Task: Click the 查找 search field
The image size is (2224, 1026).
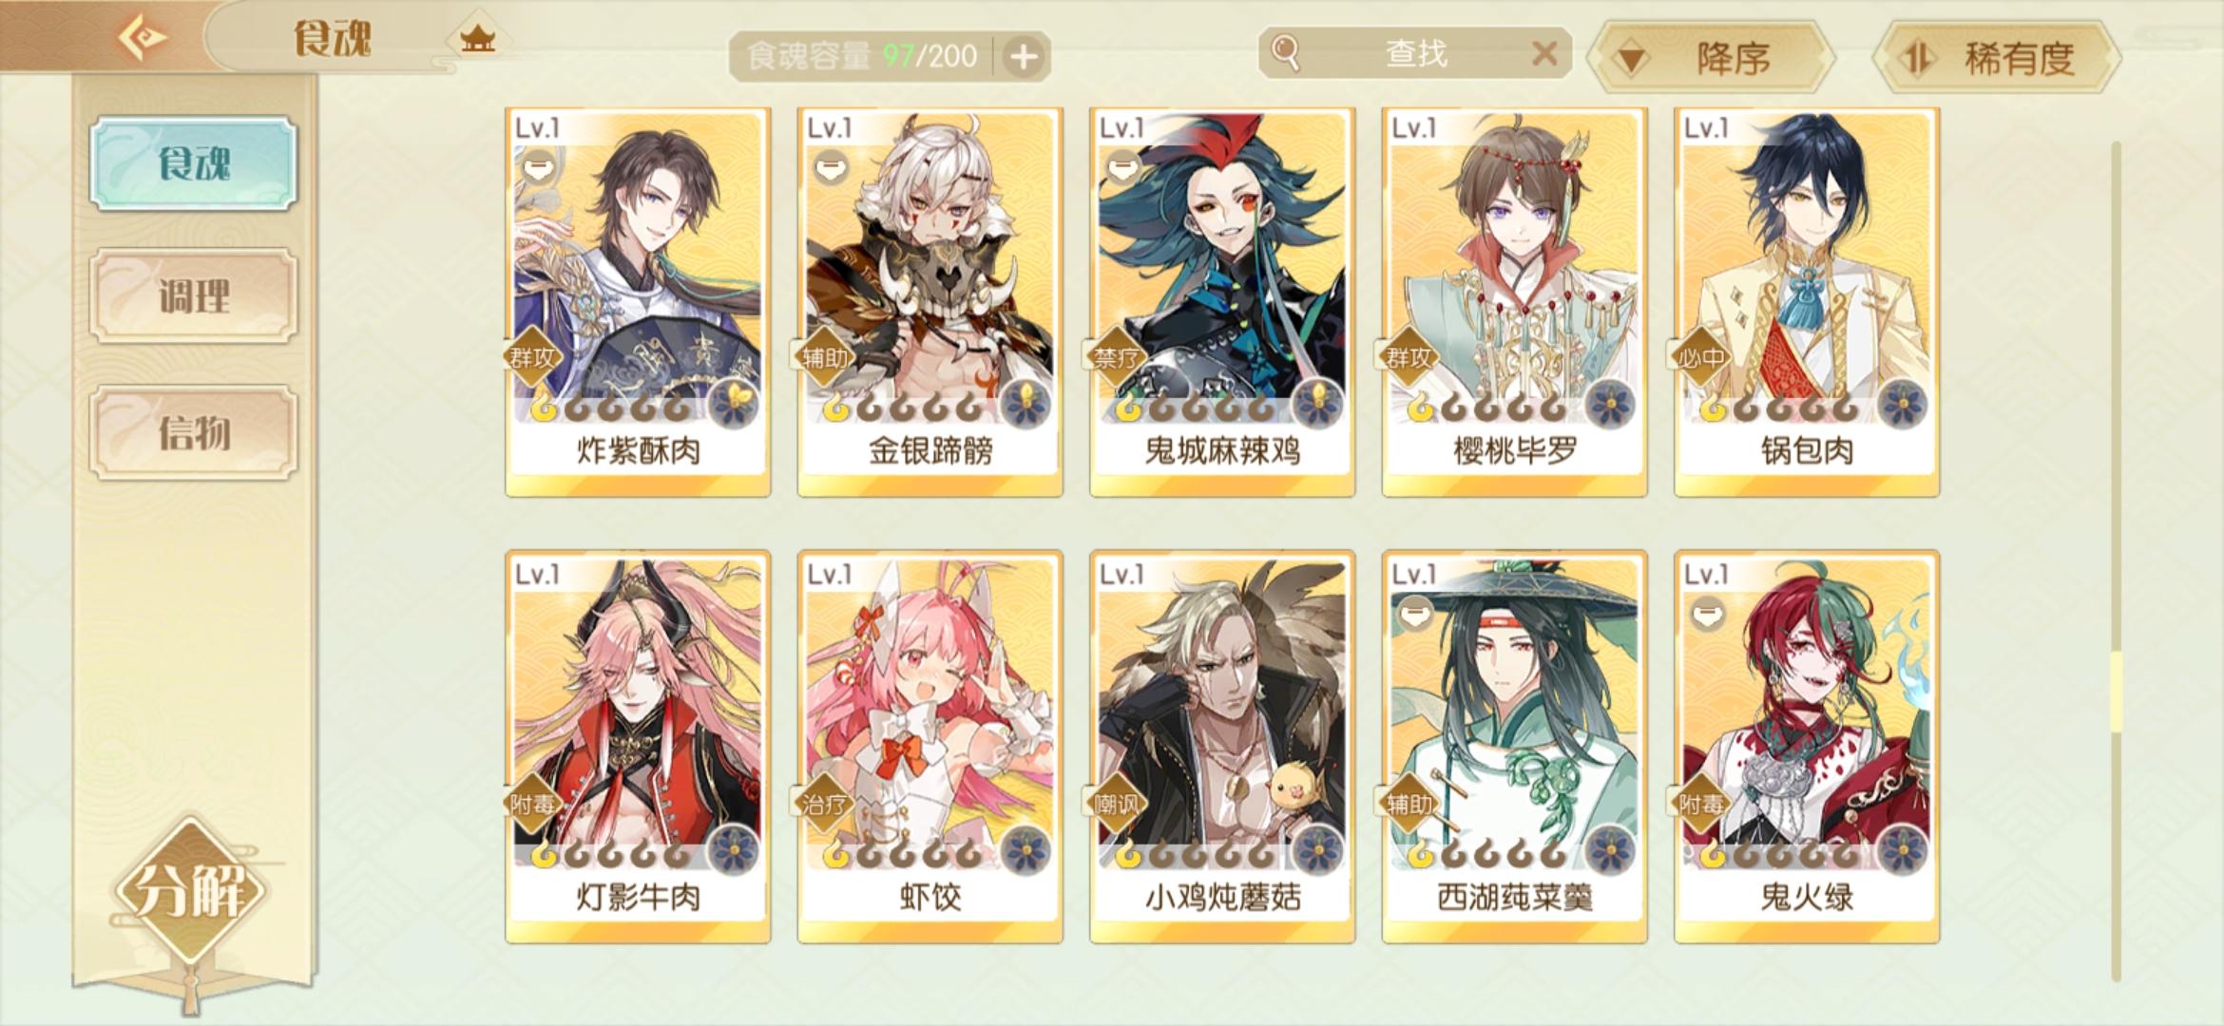Action: [x=1414, y=53]
